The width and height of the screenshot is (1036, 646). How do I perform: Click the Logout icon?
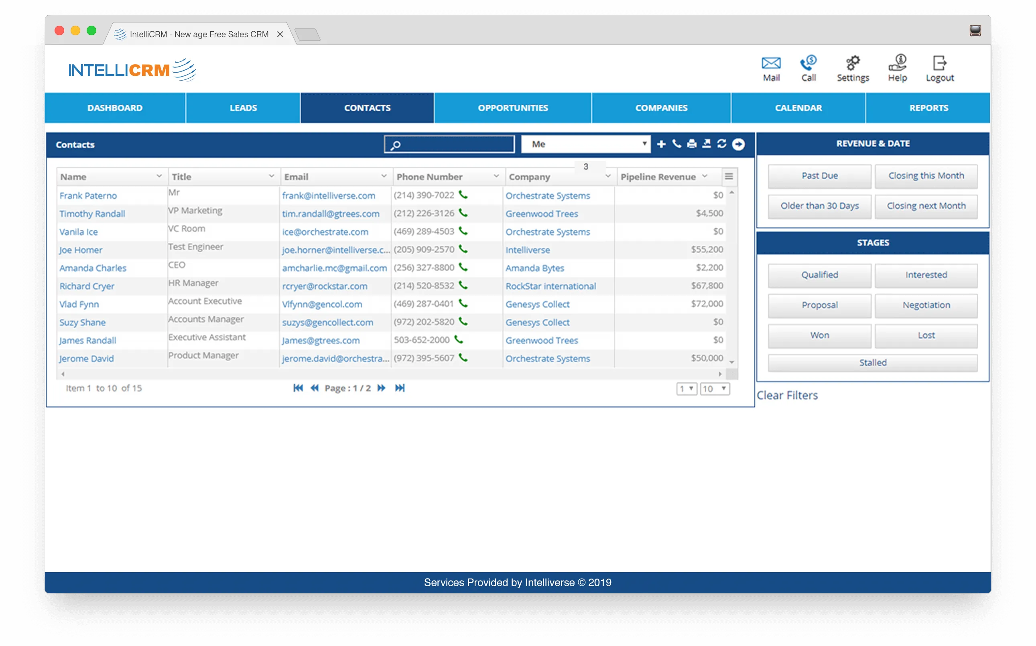tap(939, 68)
